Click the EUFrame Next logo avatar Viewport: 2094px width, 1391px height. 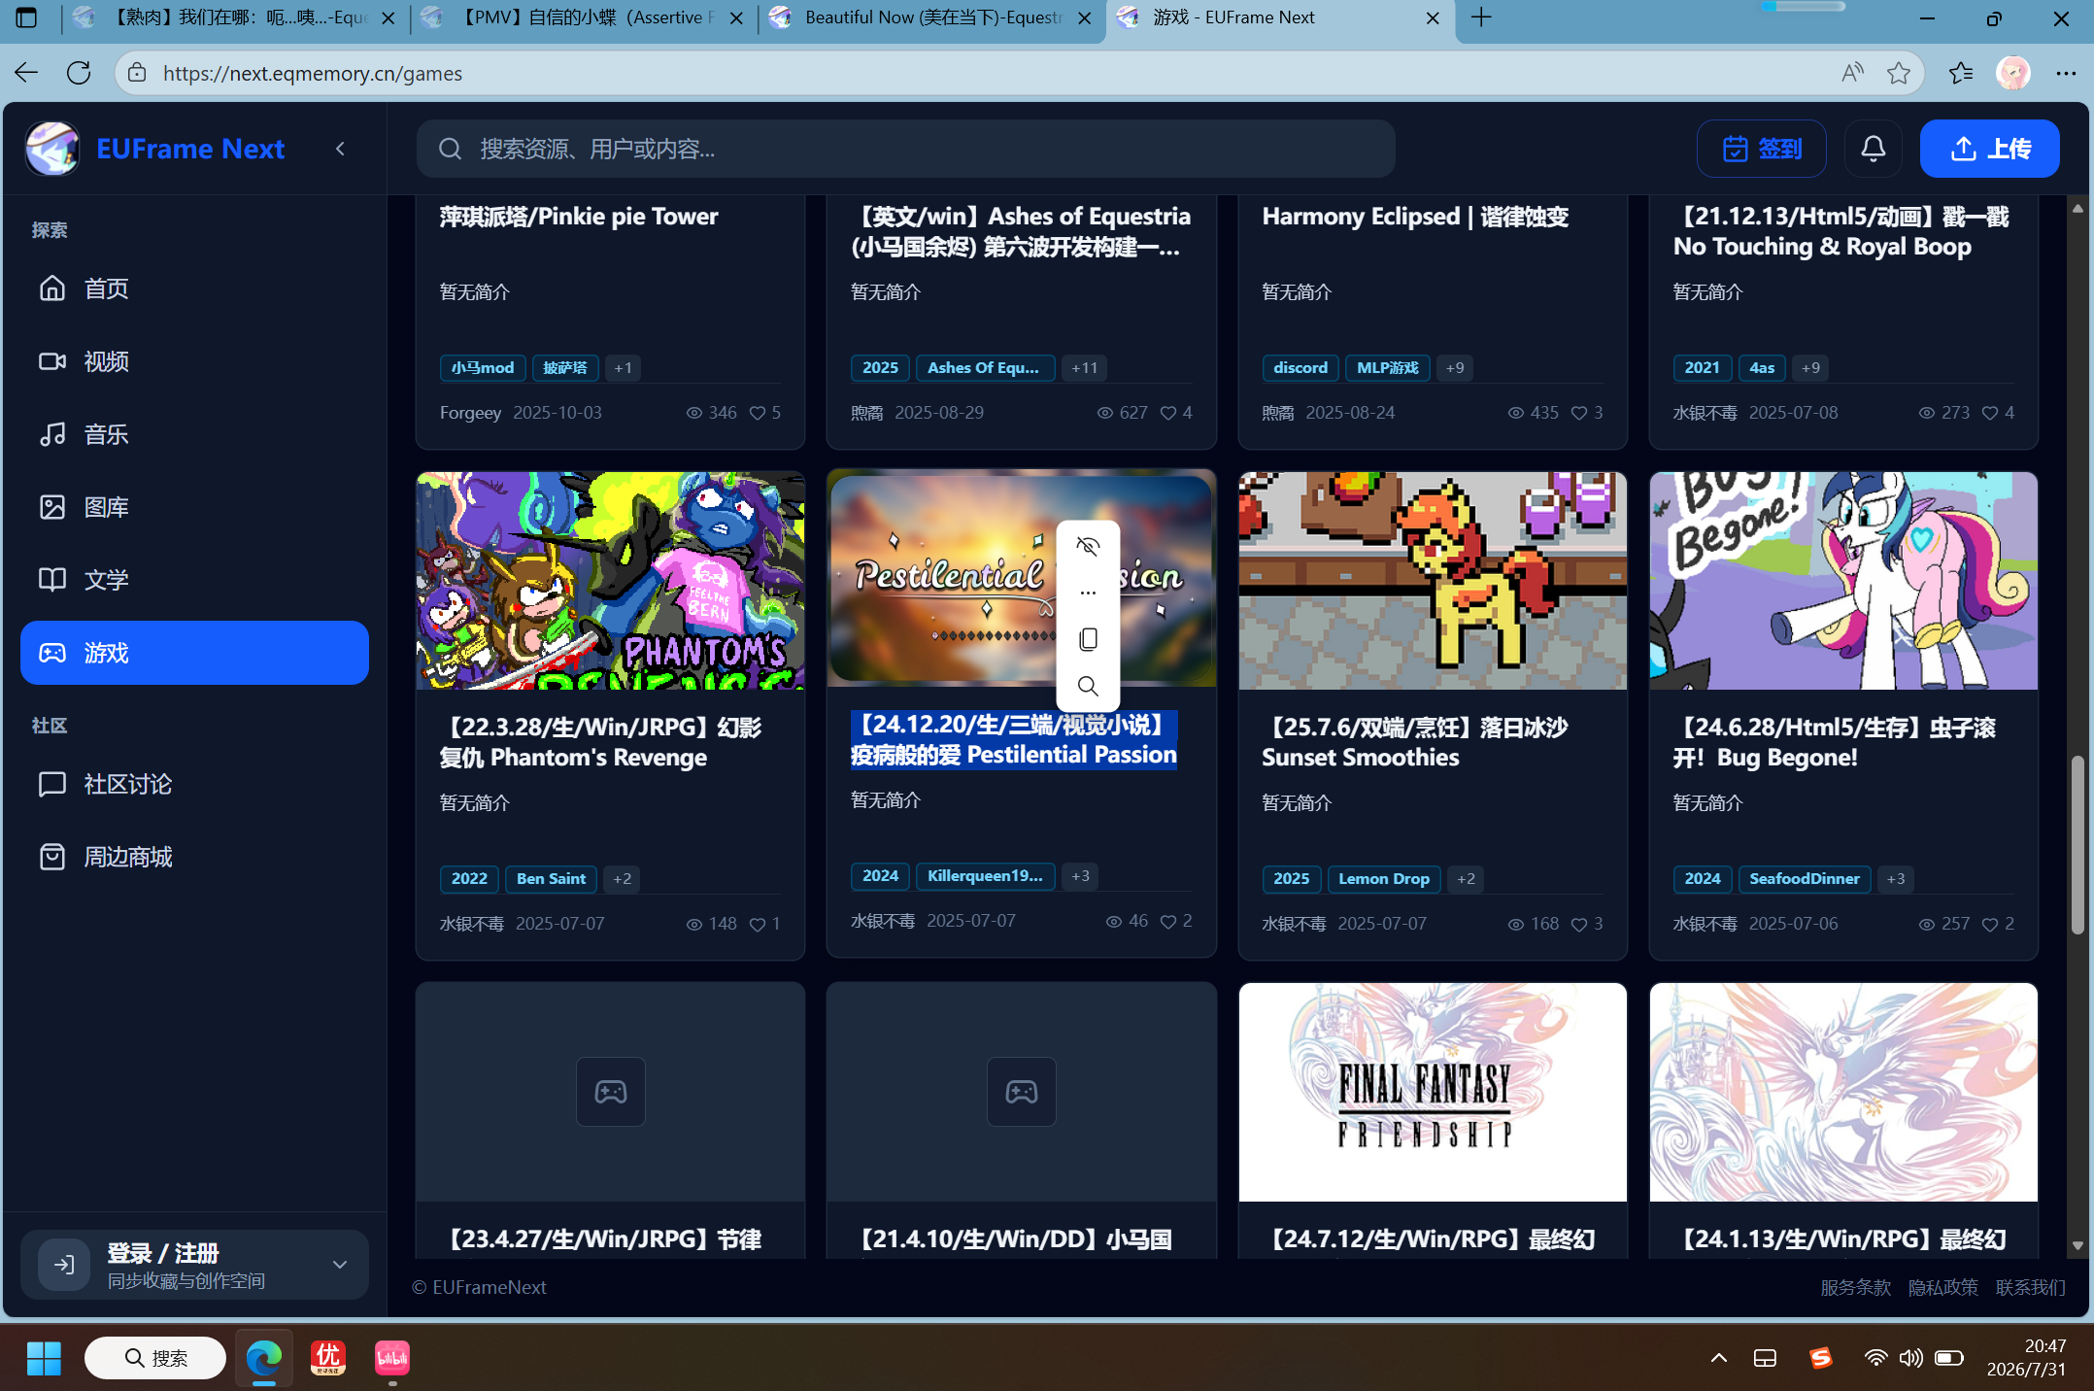coord(52,149)
